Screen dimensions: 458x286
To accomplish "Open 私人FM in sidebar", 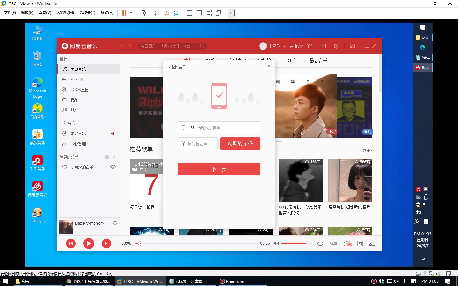I will click(x=88, y=79).
